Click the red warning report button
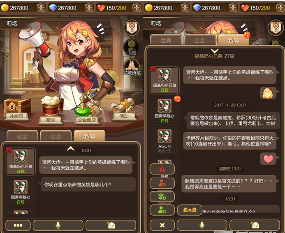Image resolution: width=285 pixels, height=233 pixels. pyautogui.click(x=162, y=169)
